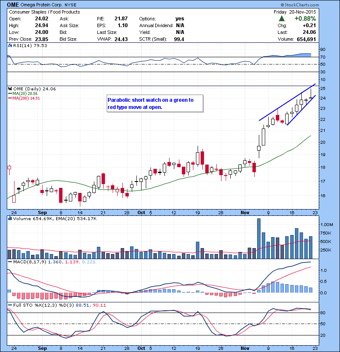
Task: Click the SCTR (Small) value 99.4
Action: pyautogui.click(x=179, y=39)
